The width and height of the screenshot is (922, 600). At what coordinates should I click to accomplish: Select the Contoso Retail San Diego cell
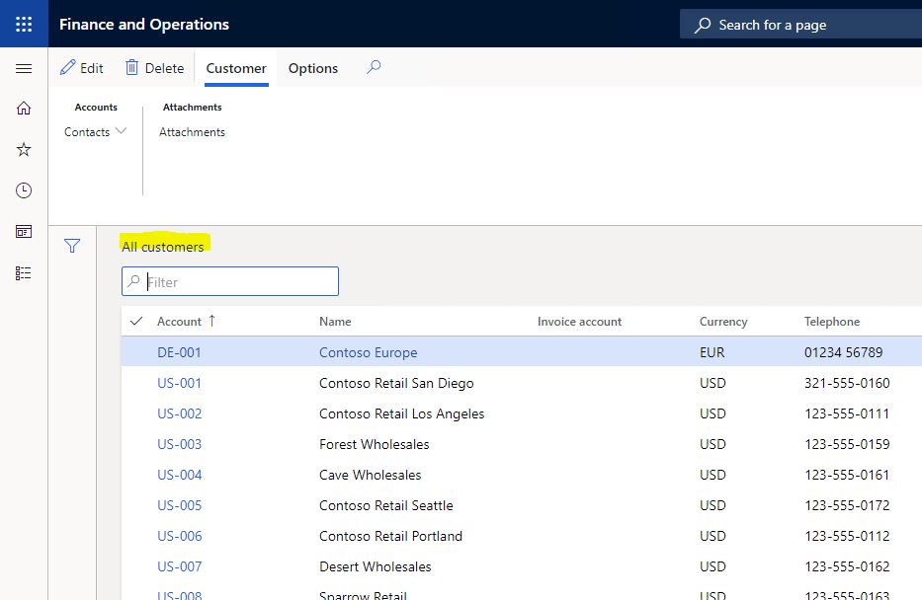(396, 383)
